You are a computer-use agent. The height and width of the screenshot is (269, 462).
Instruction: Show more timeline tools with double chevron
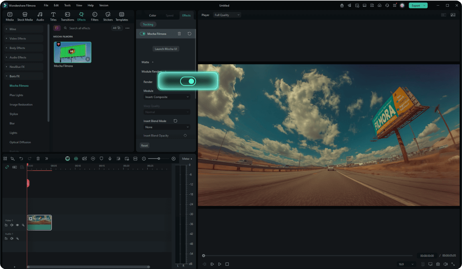(47, 159)
